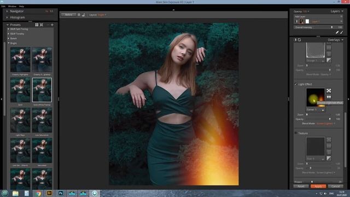Open the Light Effect Blend Mode dropdown
350x197 pixels.
pyautogui.click(x=326, y=124)
